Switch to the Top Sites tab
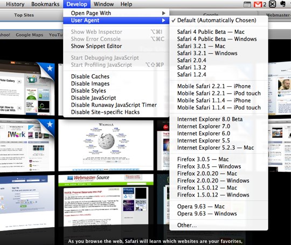 click(24, 15)
